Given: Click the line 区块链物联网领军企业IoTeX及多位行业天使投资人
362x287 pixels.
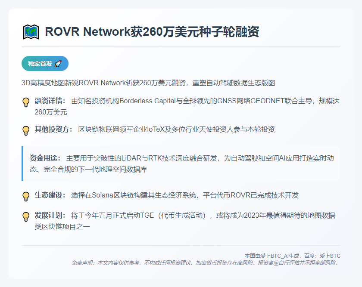Looking at the screenshot, I should click(176, 129).
